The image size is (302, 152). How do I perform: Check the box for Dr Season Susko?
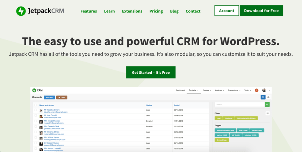coord(35,143)
